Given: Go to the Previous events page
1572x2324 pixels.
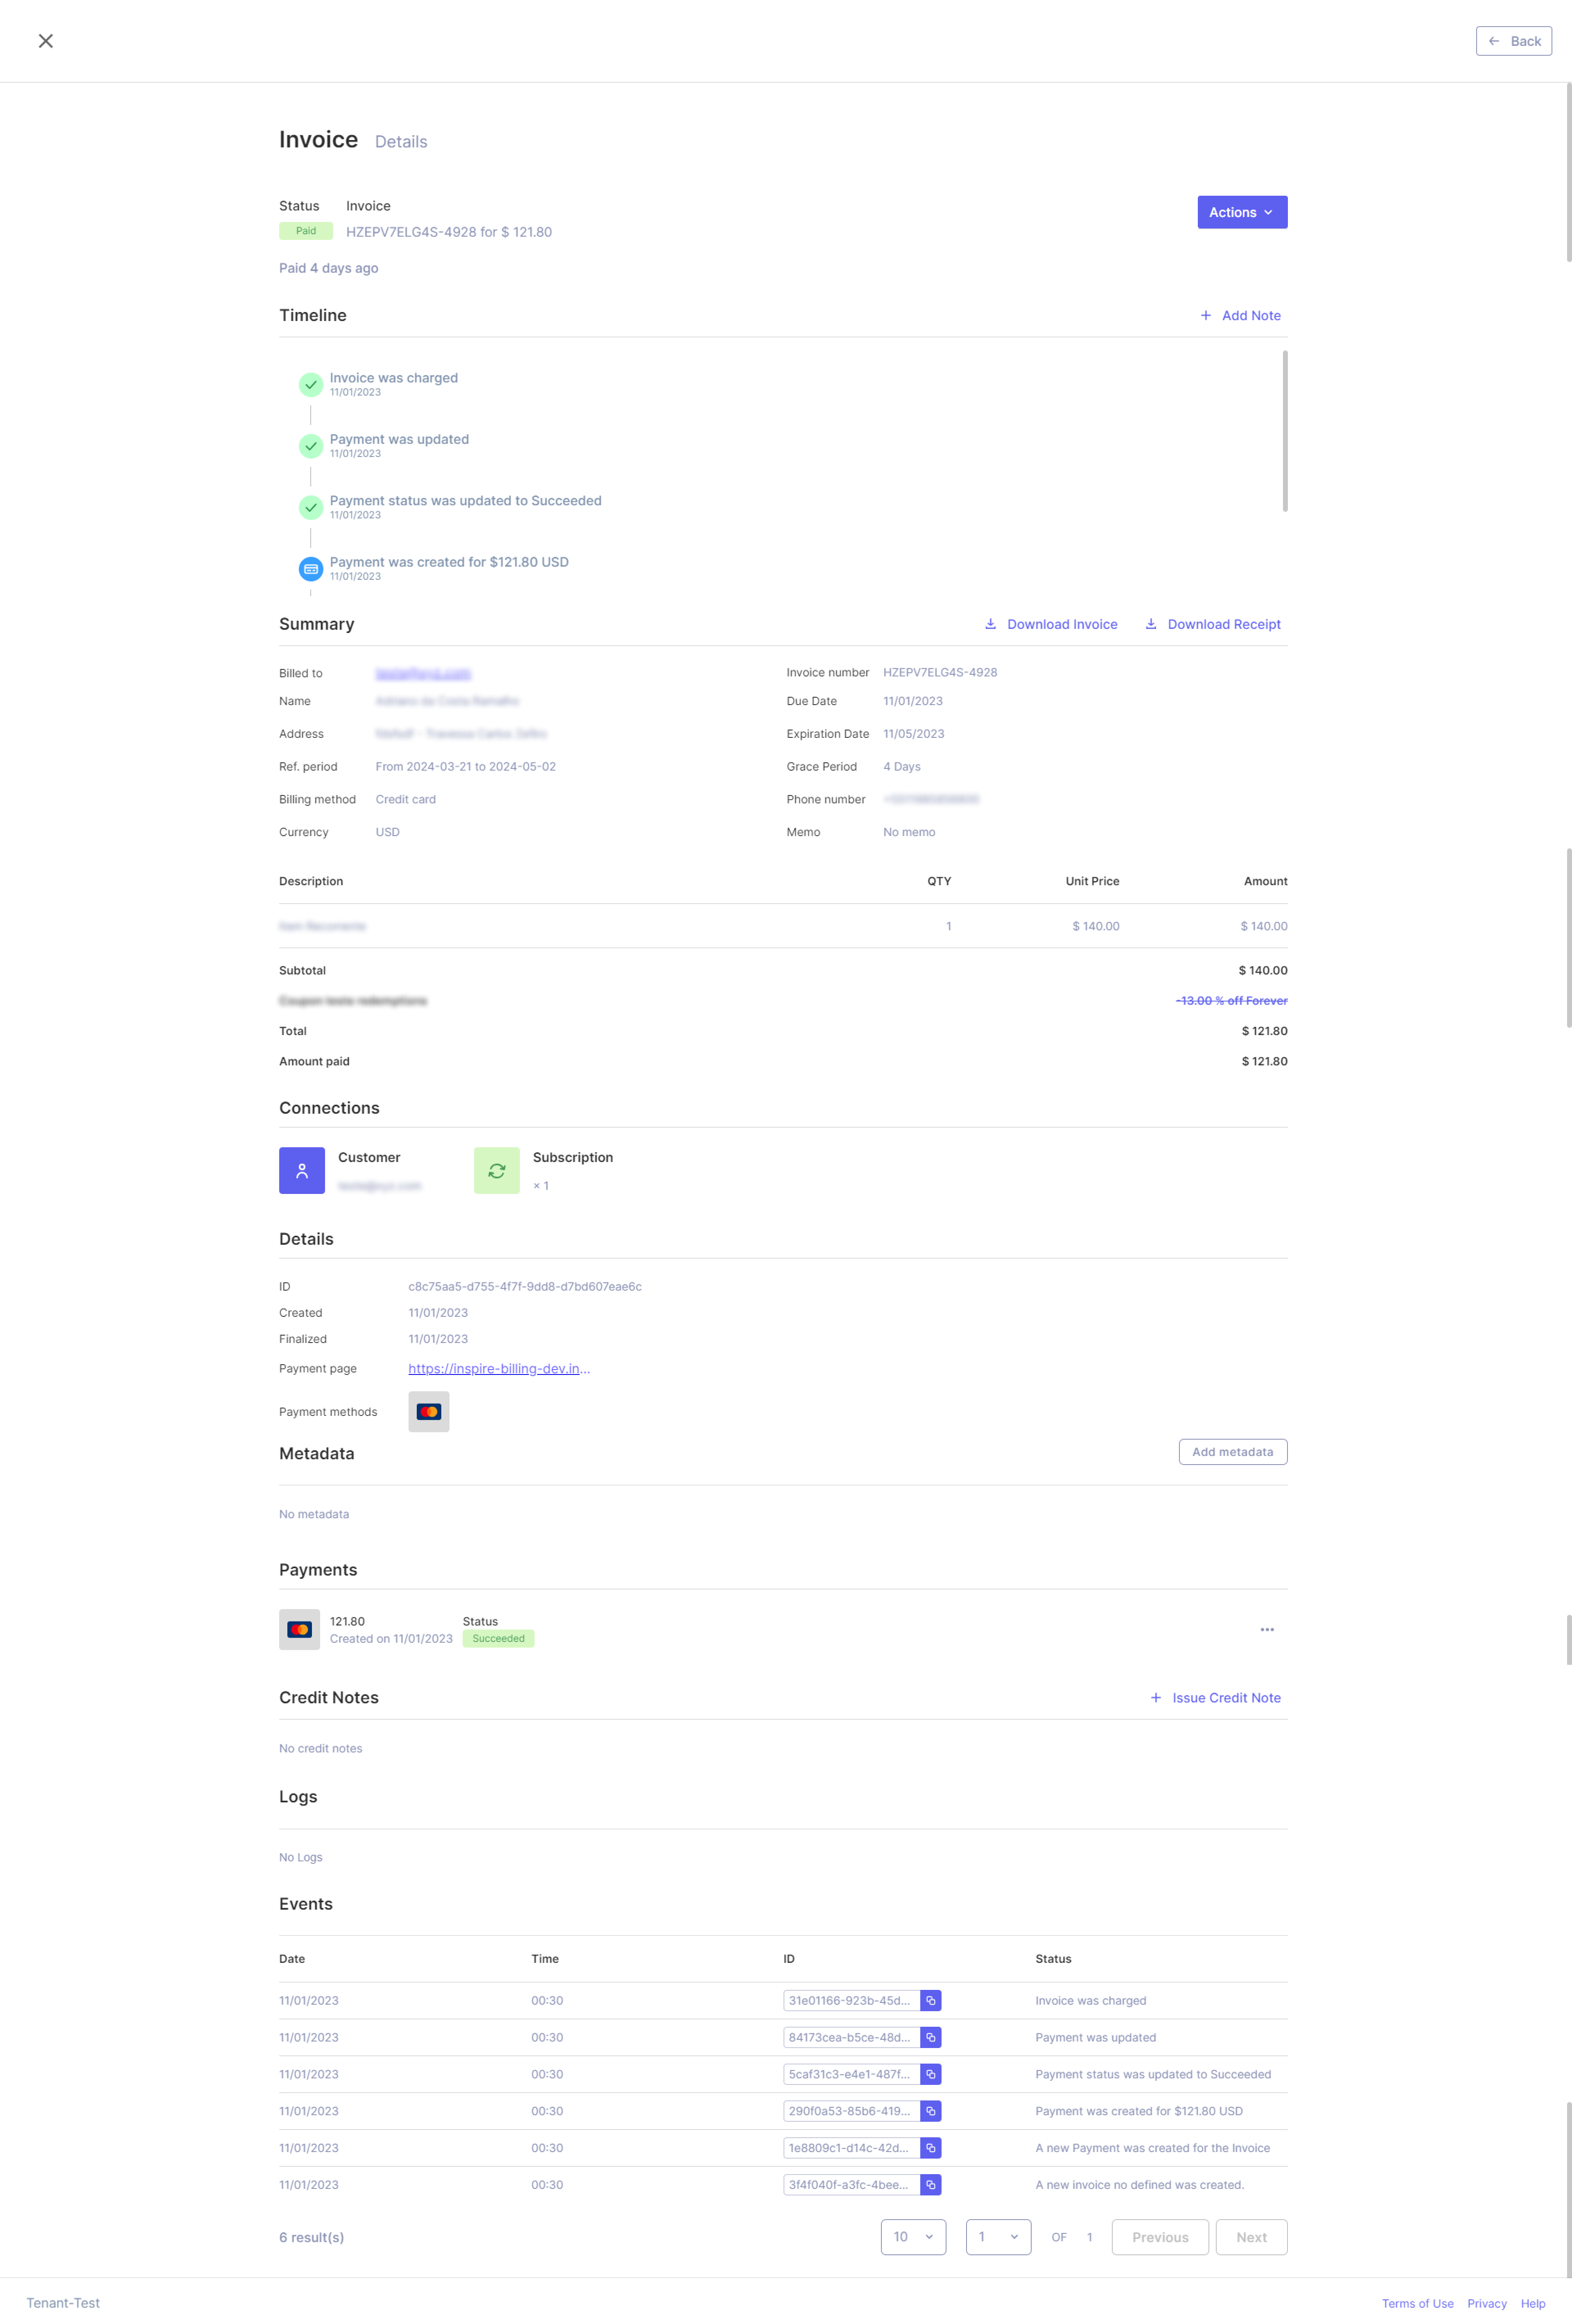Looking at the screenshot, I should click(x=1160, y=2237).
